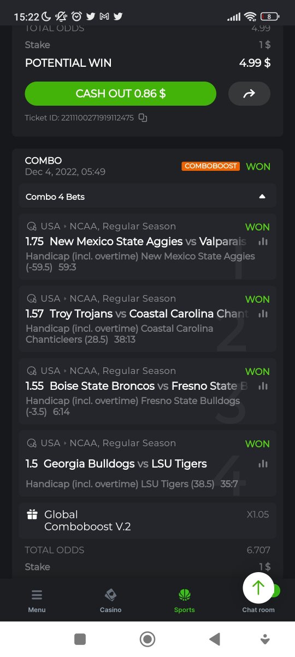Screen dimensions: 295x657
Task: Tap the Android back navigation triangle
Action: [x=215, y=639]
